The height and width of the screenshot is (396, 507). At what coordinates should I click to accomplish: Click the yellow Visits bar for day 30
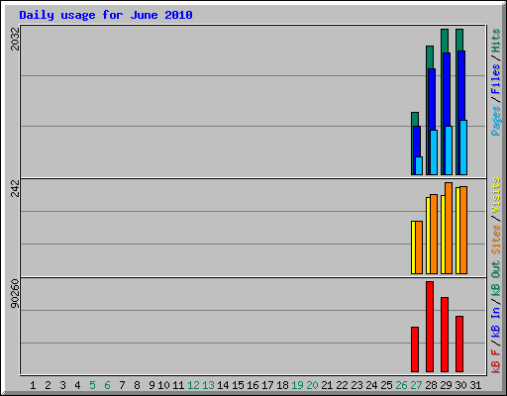(457, 231)
